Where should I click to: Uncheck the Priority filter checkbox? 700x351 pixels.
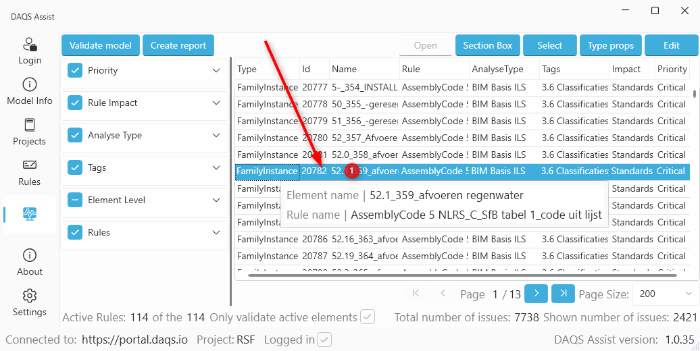[x=75, y=70]
